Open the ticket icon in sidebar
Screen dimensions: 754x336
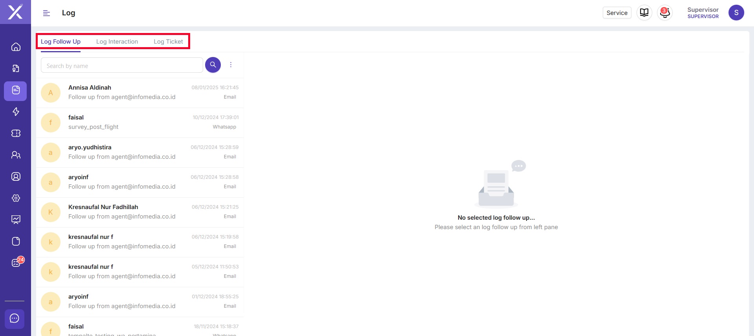tap(16, 134)
